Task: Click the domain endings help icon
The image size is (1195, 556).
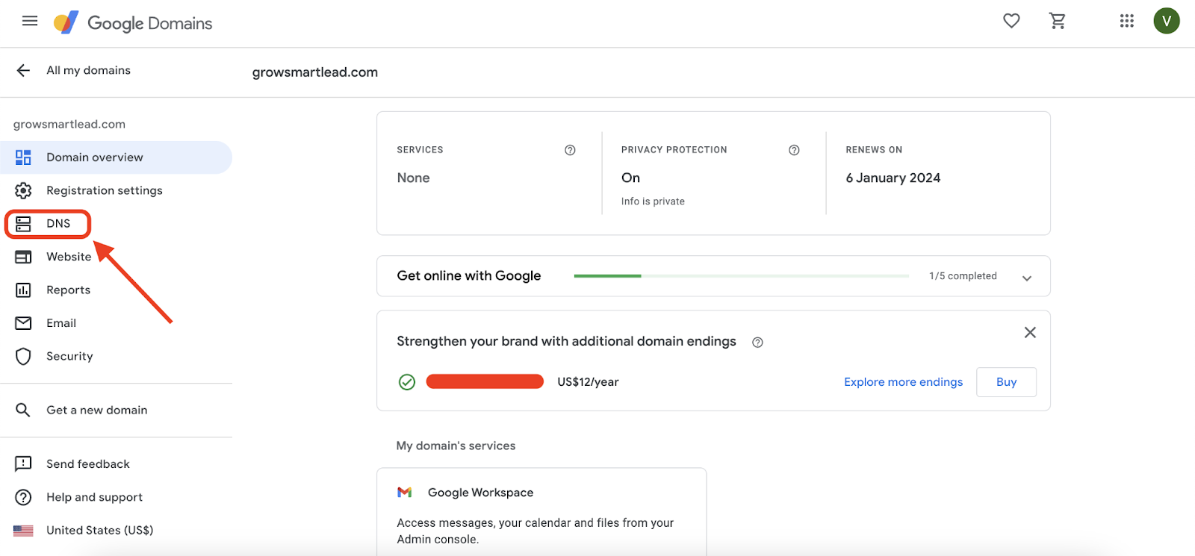Action: pos(757,343)
